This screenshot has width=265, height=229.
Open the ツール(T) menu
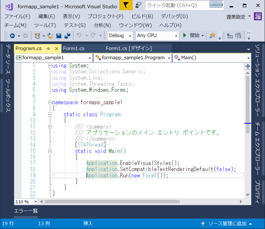click(x=45, y=25)
